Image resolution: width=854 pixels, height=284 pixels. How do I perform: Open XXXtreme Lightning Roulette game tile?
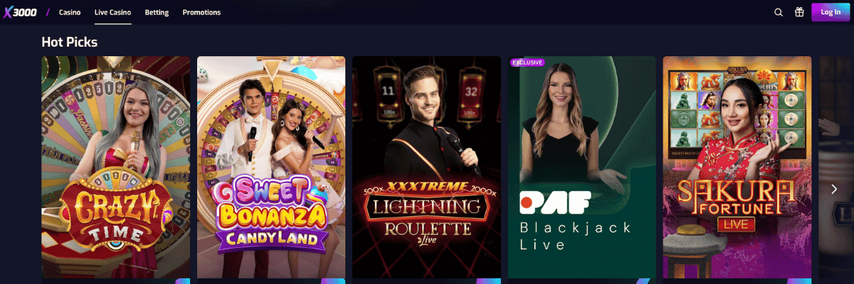(426, 168)
